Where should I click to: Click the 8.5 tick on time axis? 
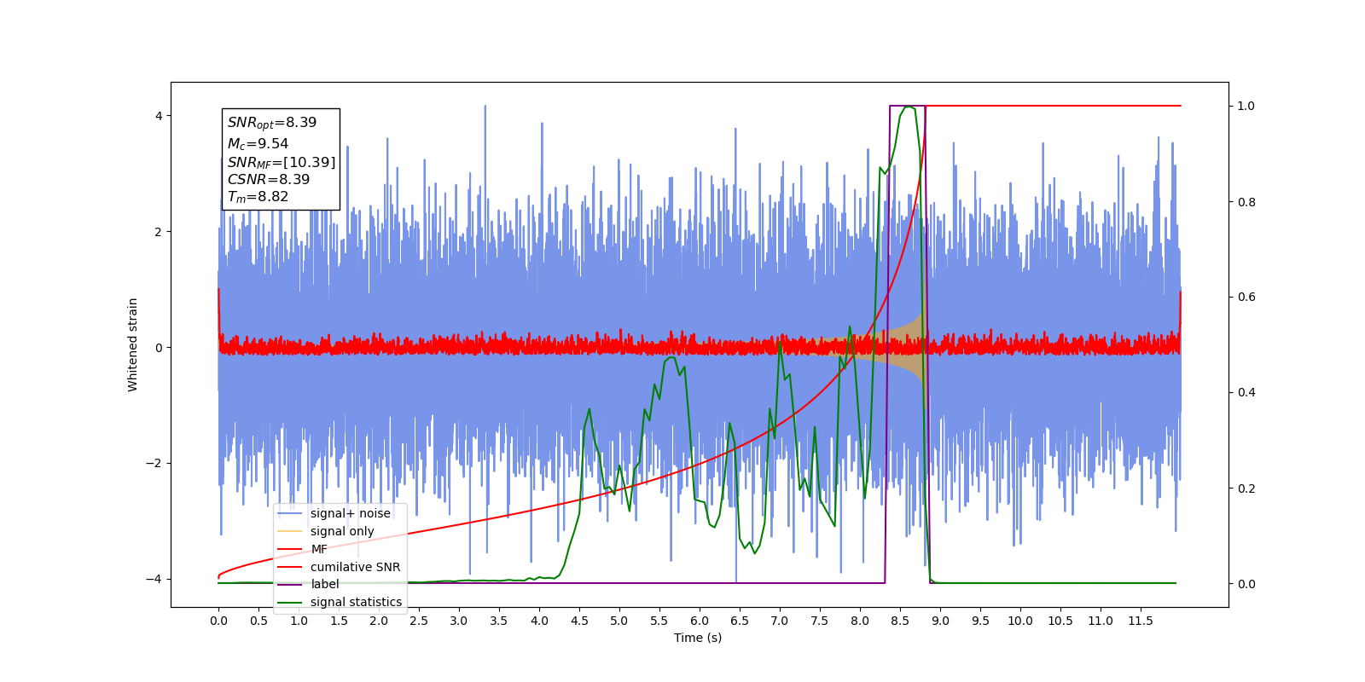pyautogui.click(x=900, y=621)
